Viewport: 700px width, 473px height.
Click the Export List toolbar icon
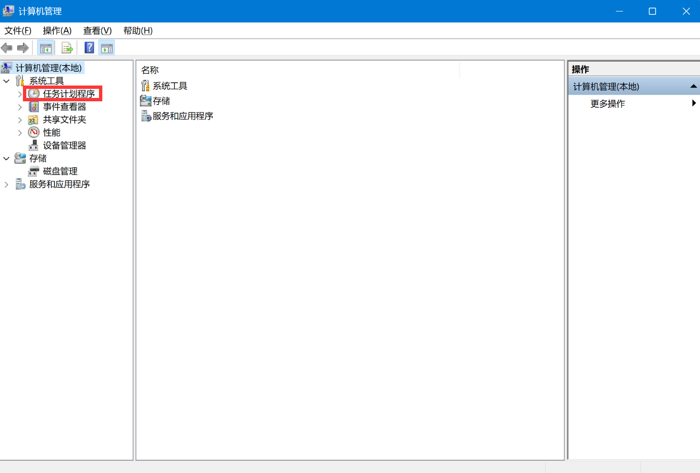[x=67, y=48]
